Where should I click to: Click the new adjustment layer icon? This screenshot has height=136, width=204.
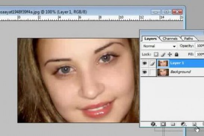(x=183, y=124)
